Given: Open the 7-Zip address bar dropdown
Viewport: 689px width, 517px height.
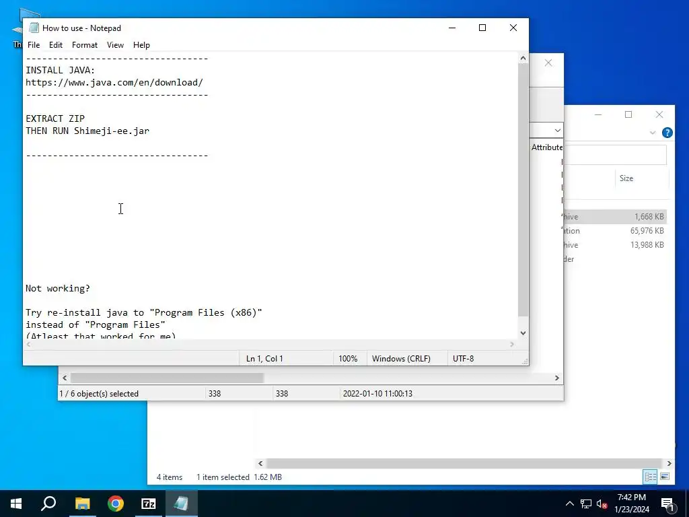Looking at the screenshot, I should point(557,131).
